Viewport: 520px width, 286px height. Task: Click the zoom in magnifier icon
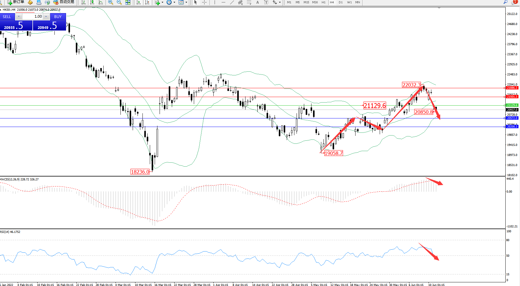(x=111, y=2)
